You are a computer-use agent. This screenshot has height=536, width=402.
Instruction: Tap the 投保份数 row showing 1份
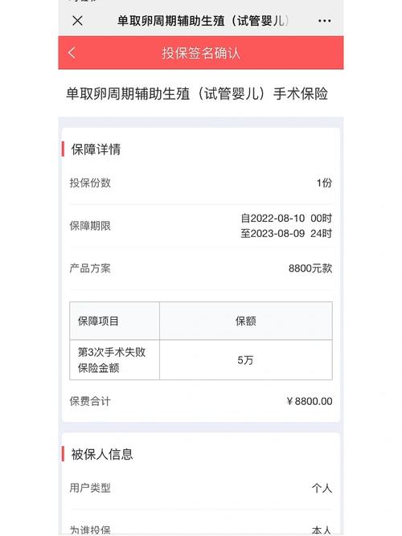201,183
